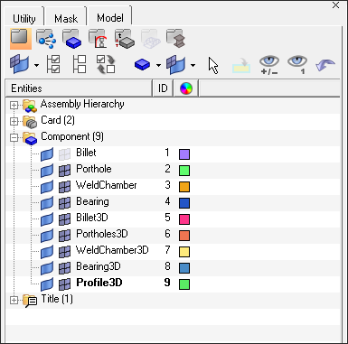Screen dimensions: 348x344
Task: Toggle the show/hide eye +/- icon
Action: click(269, 65)
